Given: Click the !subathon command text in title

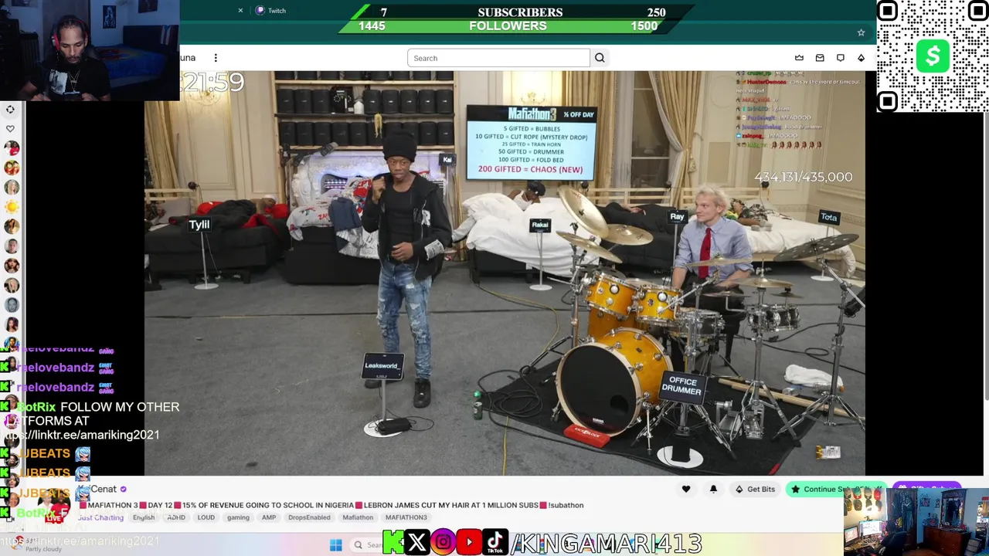Looking at the screenshot, I should click(566, 505).
